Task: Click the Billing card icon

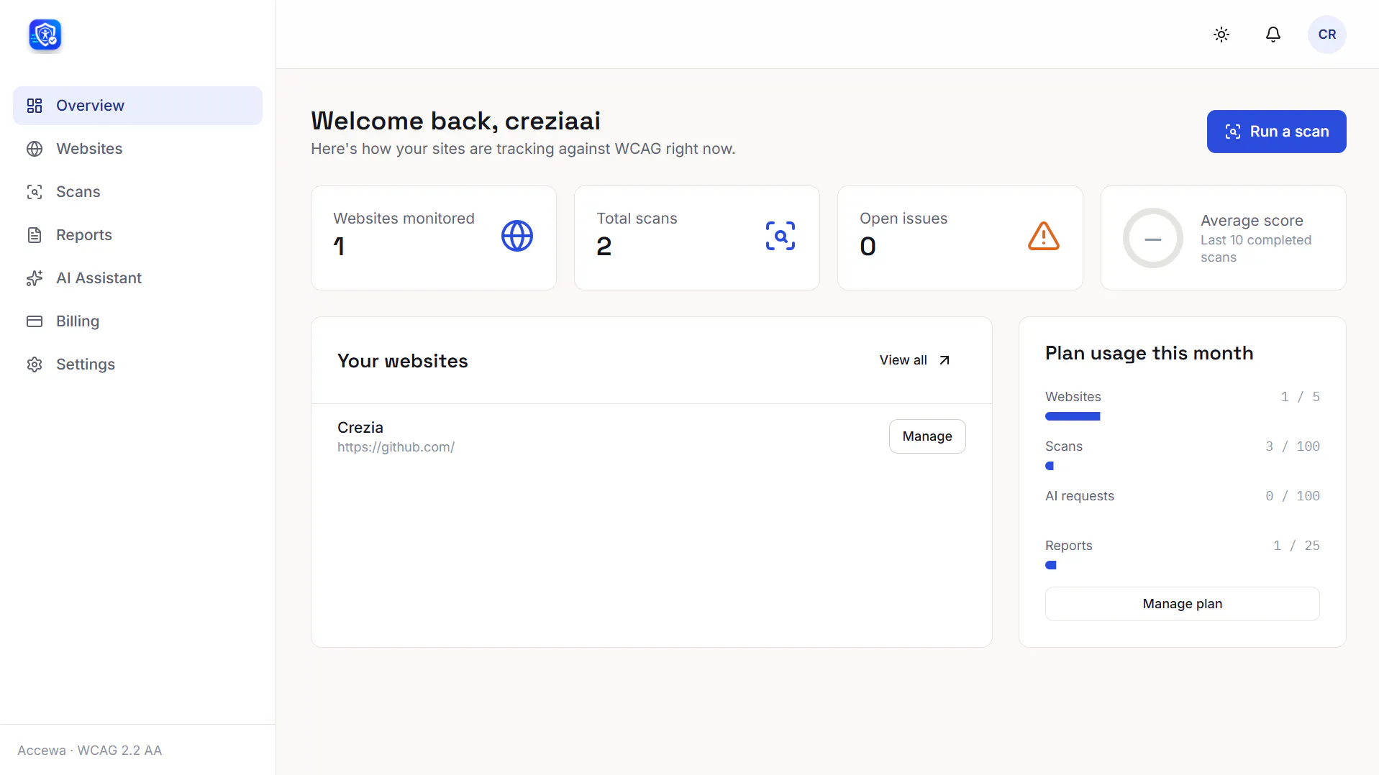Action: 35,321
